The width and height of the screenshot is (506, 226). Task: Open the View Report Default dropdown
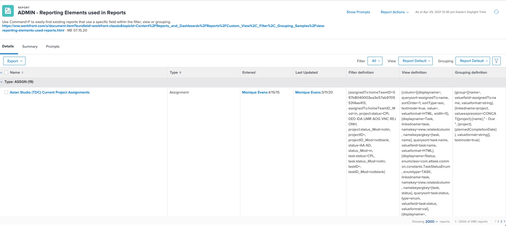415,61
